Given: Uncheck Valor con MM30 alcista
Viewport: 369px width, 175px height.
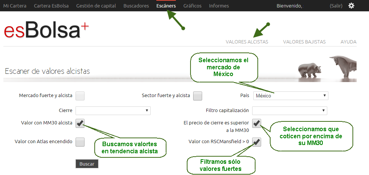Looking at the screenshot, I should (80, 123).
